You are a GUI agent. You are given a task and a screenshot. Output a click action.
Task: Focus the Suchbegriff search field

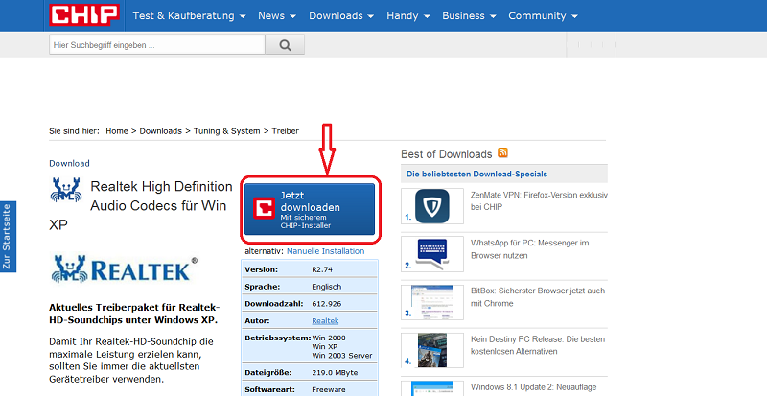157,44
